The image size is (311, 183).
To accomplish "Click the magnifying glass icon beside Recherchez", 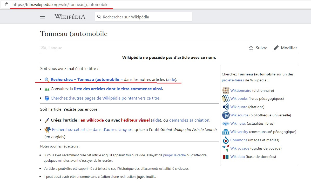I will coord(47,80).
